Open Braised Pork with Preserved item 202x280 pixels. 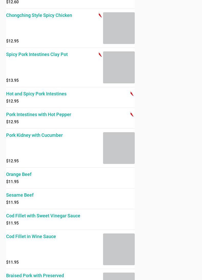[x=35, y=276]
